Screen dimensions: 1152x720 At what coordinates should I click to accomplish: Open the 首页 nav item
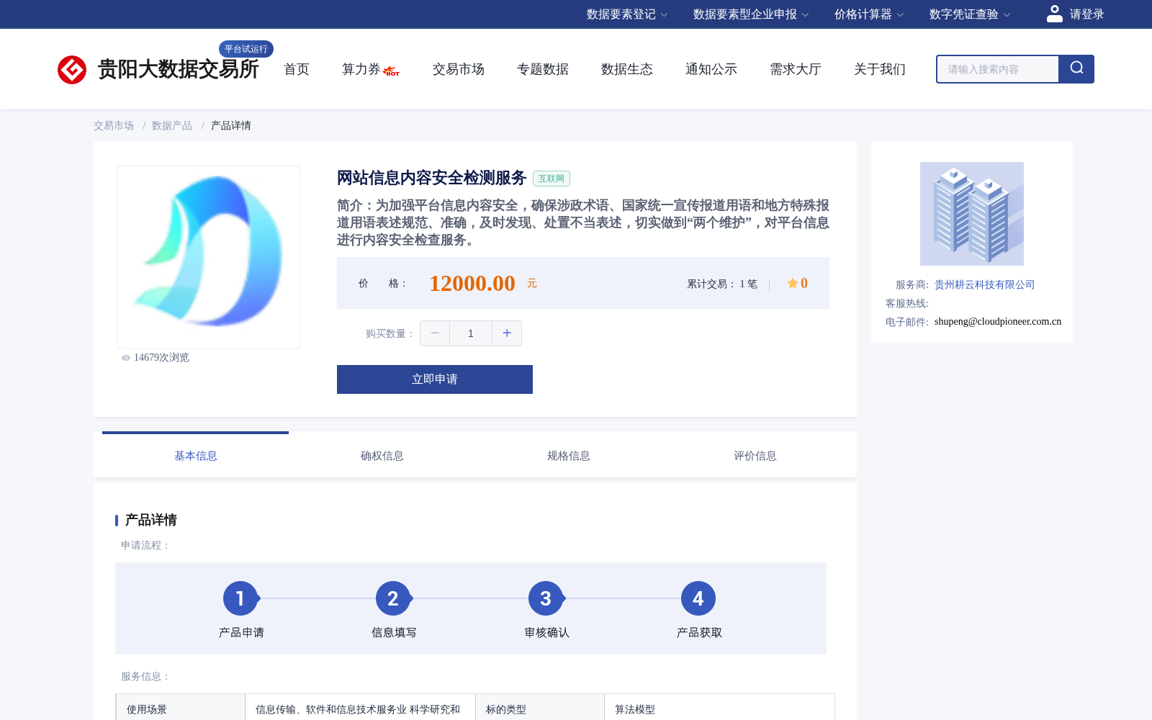coord(297,69)
